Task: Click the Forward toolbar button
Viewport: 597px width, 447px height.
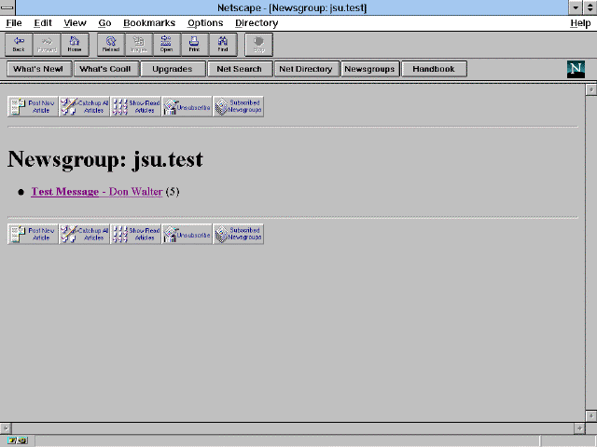Action: [x=47, y=45]
